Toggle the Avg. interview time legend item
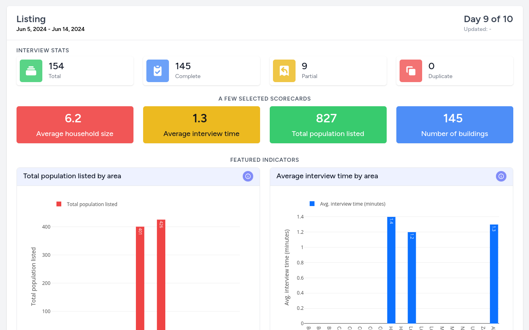 (345, 204)
